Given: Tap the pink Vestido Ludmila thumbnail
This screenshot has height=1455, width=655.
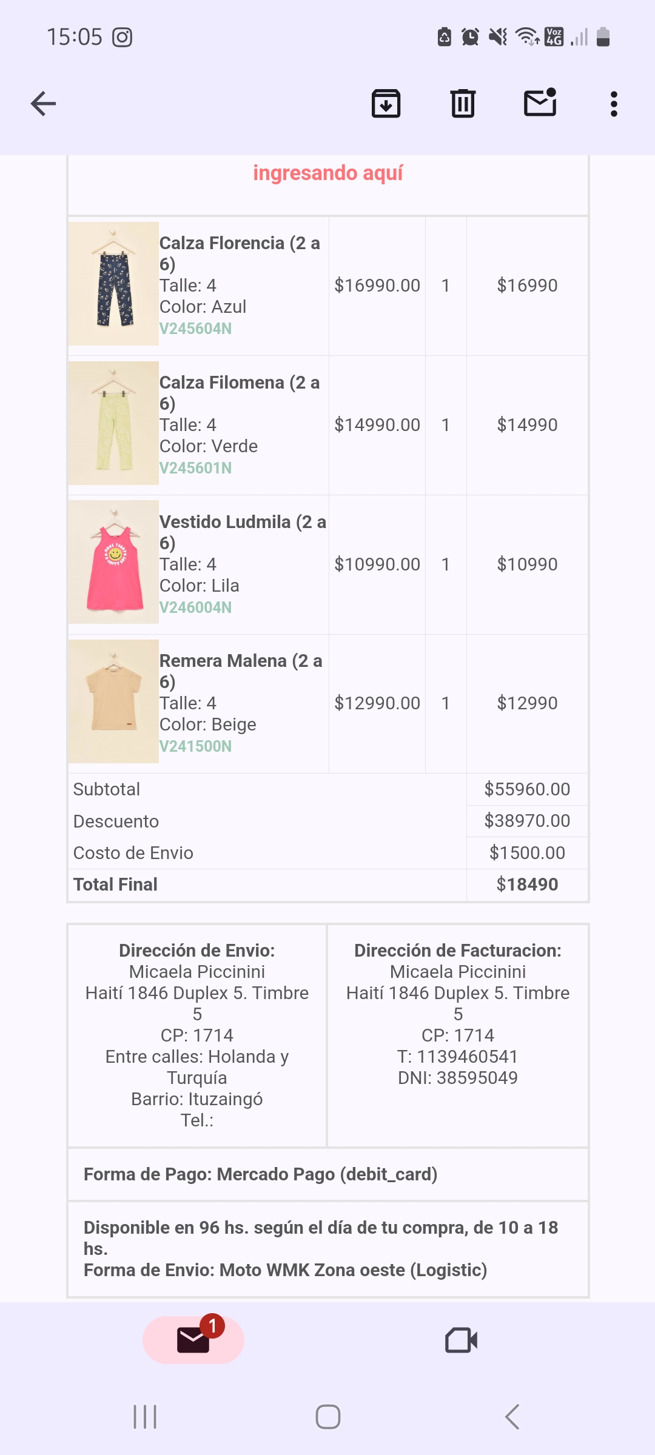Looking at the screenshot, I should coord(113,562).
